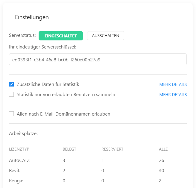Select the Revit license row label
196x188 pixels.
(x=15, y=171)
